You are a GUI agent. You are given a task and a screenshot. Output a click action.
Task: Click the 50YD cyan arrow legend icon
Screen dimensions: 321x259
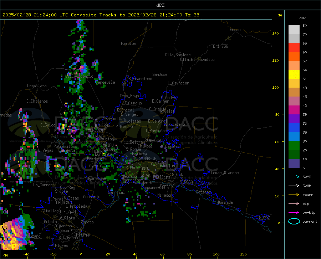click(294, 177)
